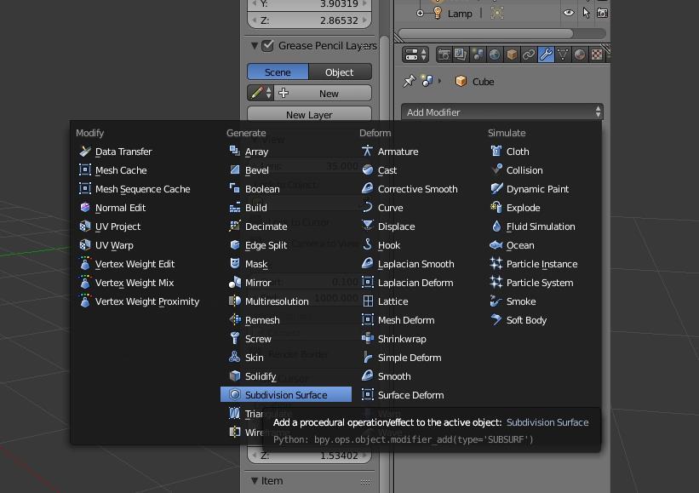Click the pin icon beside Cube breadcrumb
The width and height of the screenshot is (699, 493).
[409, 81]
